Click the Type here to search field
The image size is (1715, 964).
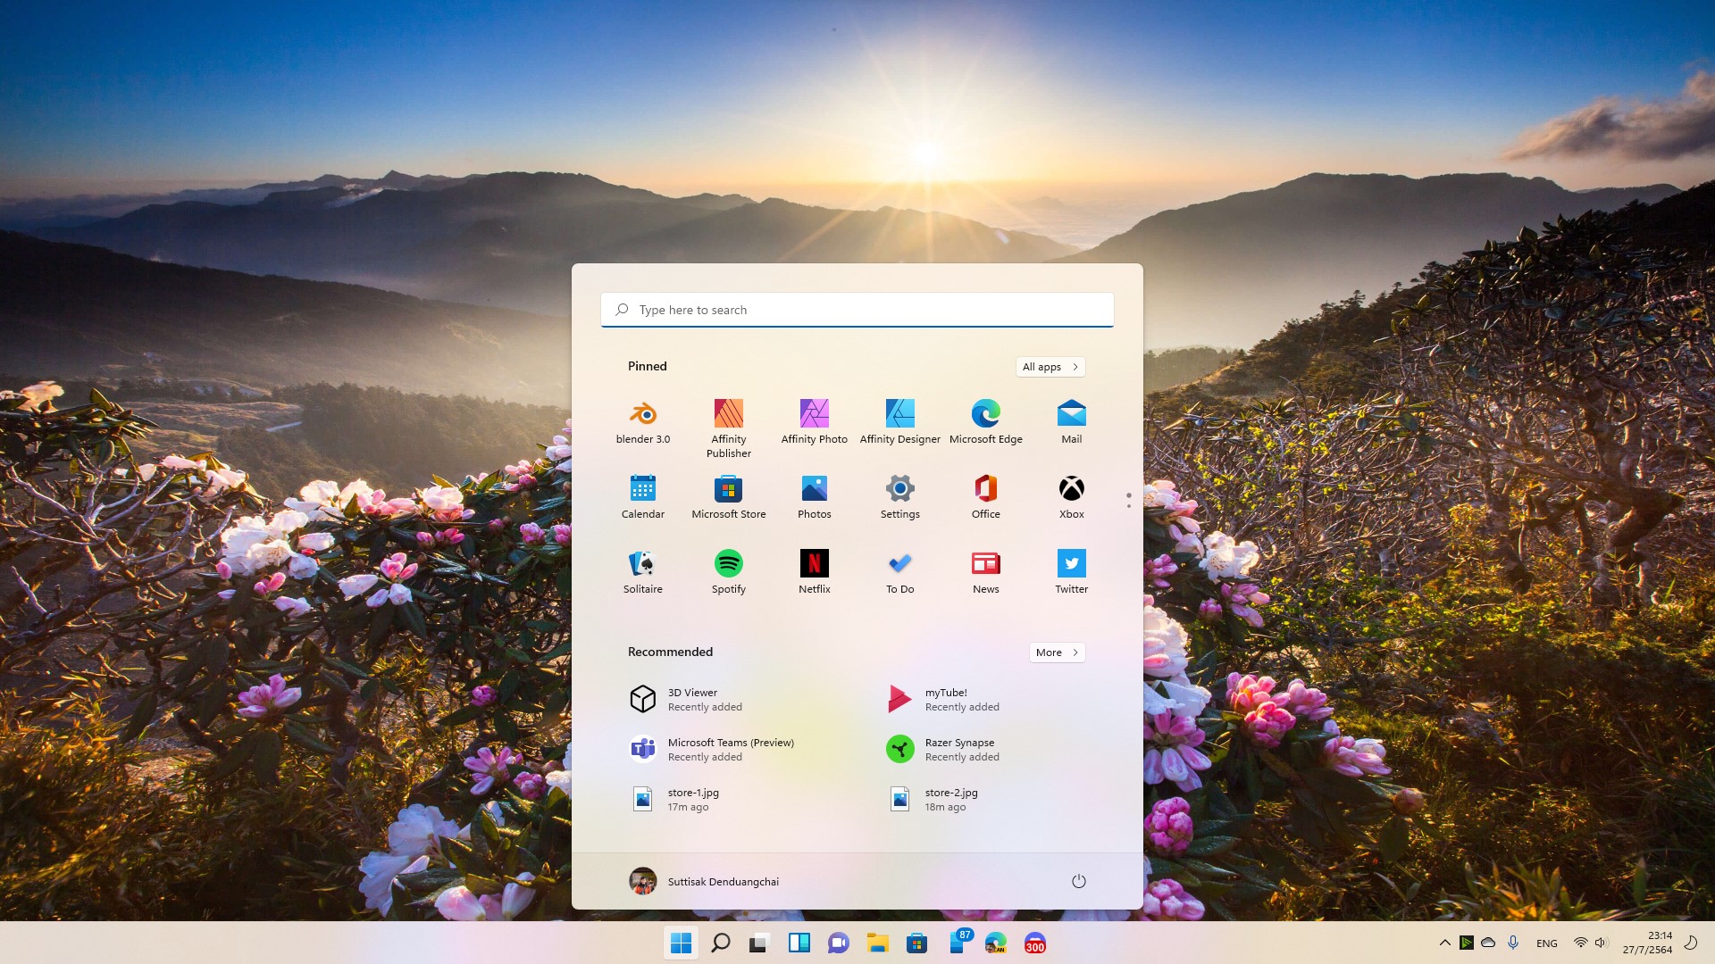click(857, 310)
